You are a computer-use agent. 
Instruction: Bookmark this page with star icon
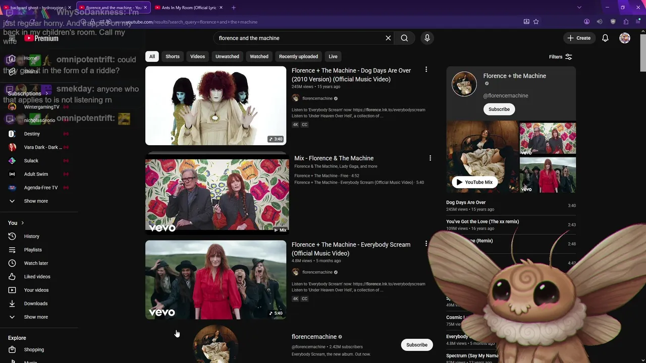(536, 22)
